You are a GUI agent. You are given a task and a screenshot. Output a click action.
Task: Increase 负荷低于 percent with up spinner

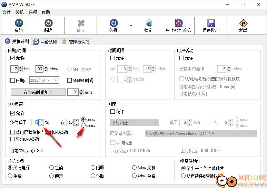41,121
